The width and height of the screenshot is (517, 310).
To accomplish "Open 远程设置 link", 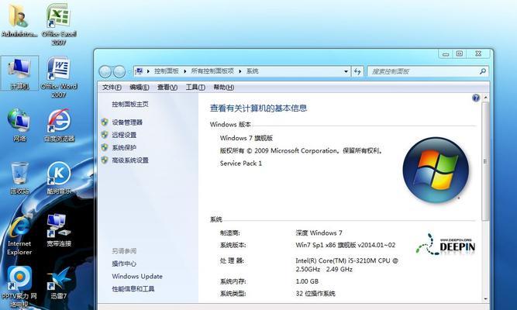I will (x=124, y=135).
